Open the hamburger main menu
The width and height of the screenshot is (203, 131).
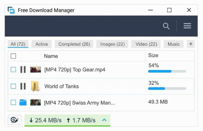point(187,26)
